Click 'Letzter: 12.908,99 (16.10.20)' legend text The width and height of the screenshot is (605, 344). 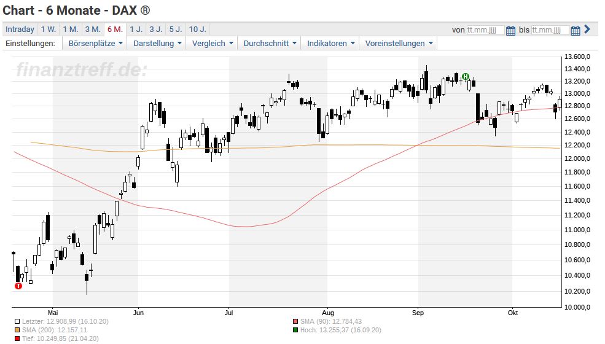coord(65,321)
